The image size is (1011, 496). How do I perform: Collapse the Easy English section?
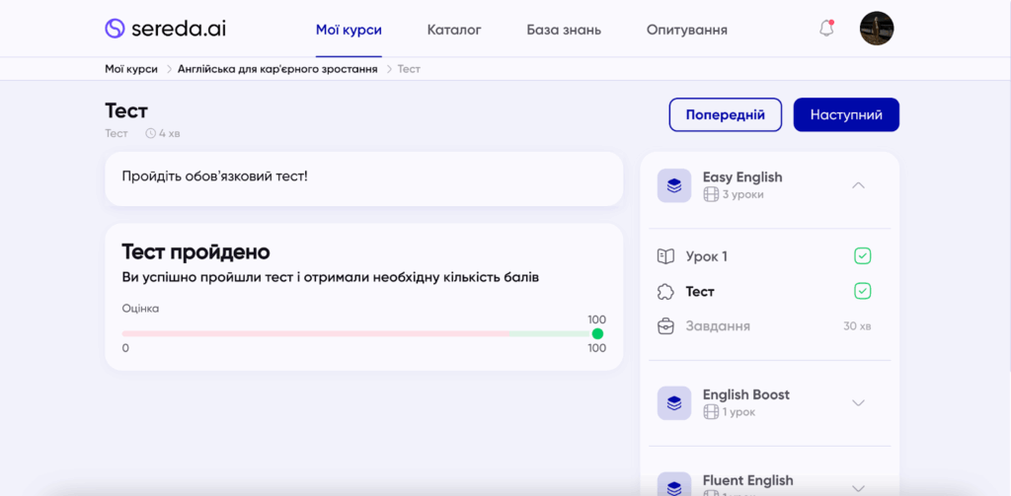(858, 185)
